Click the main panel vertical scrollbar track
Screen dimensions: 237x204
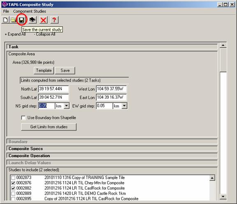pos(223,133)
